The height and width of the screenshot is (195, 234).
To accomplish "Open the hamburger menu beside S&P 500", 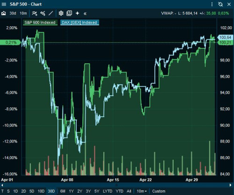I will (x=4, y=4).
